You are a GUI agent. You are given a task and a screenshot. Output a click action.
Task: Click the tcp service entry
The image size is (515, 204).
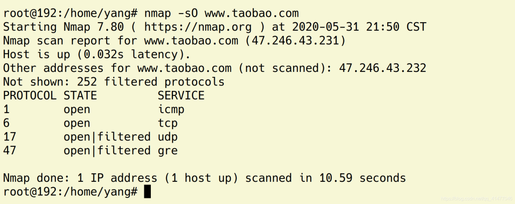tap(168, 123)
